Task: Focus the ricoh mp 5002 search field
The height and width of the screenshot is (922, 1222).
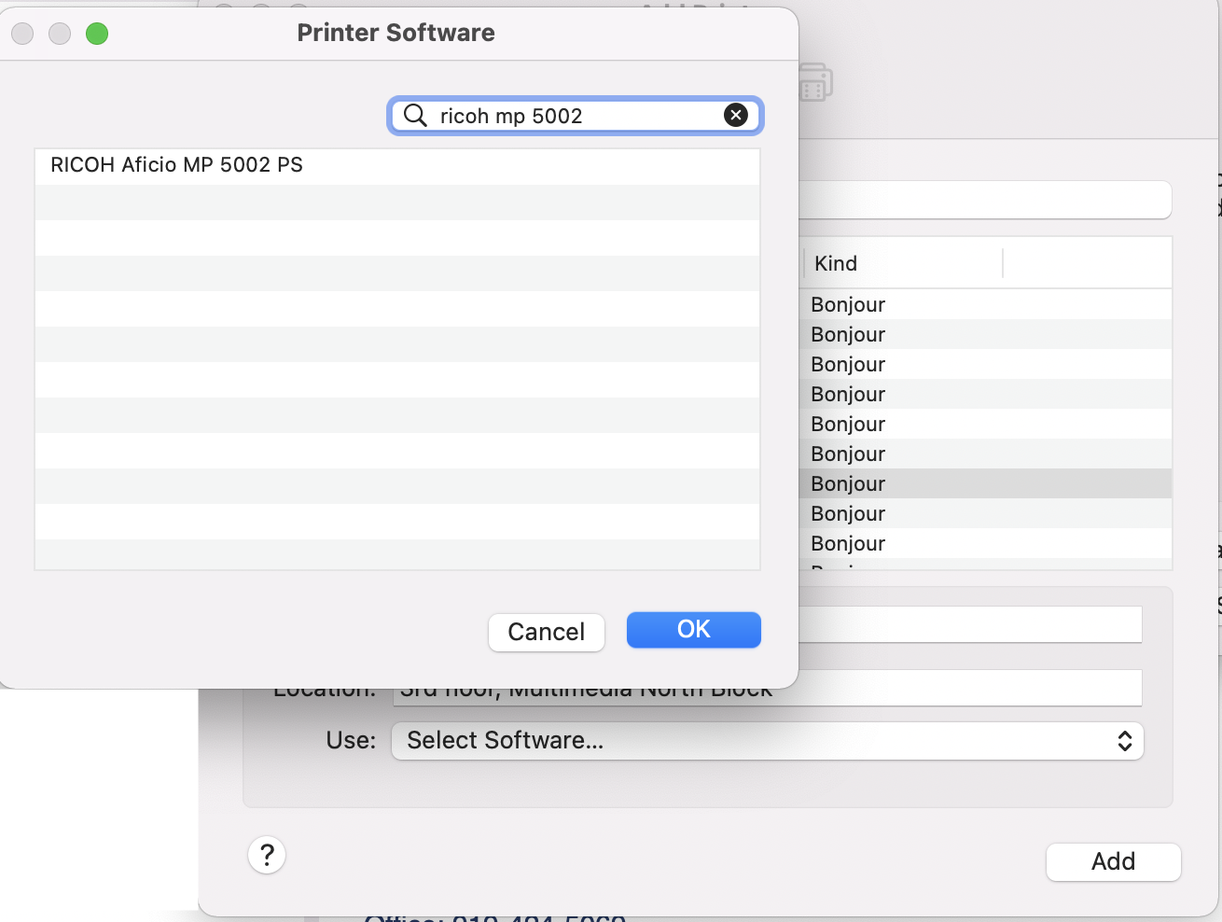Action: [576, 116]
